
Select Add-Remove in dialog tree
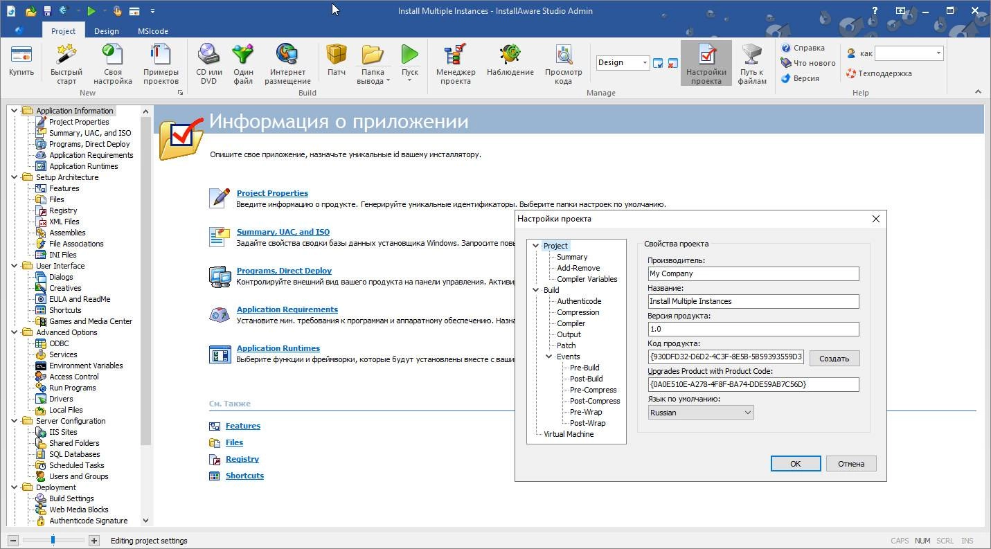(x=578, y=268)
